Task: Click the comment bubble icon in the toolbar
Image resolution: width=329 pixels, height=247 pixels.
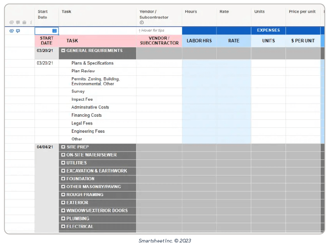Action: (18, 22)
